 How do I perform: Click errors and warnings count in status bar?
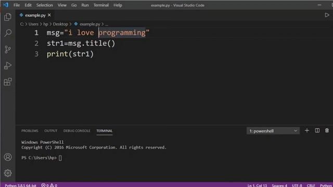pos(49,185)
